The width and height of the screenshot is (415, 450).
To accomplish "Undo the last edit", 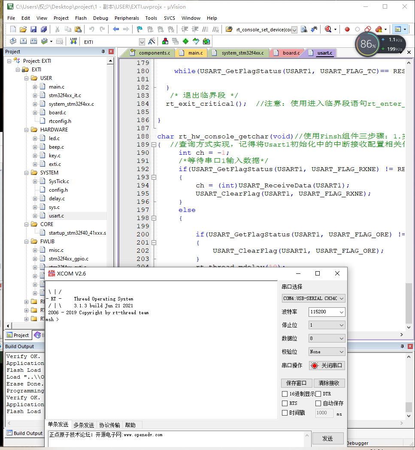I will [x=91, y=28].
